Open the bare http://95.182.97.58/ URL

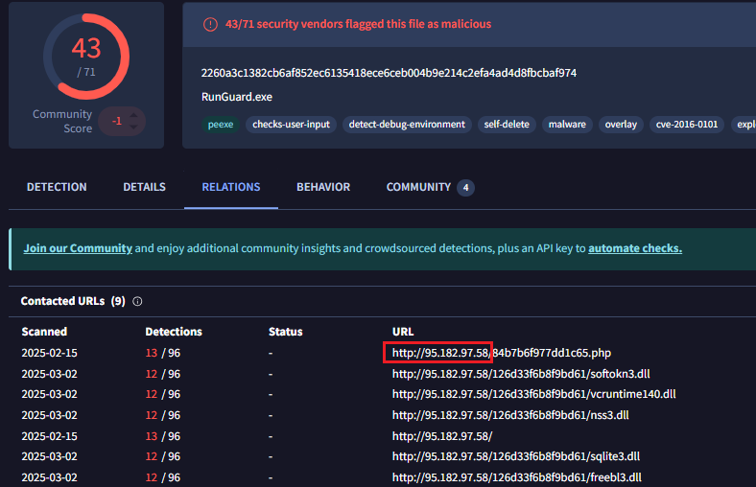point(442,436)
